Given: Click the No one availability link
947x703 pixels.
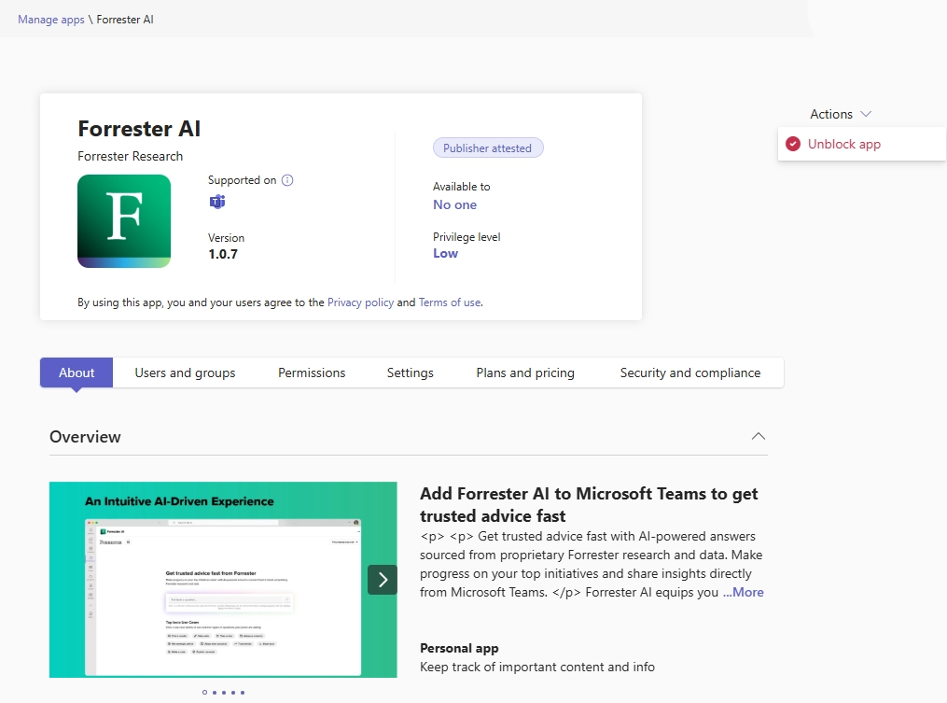Looking at the screenshot, I should pyautogui.click(x=454, y=204).
